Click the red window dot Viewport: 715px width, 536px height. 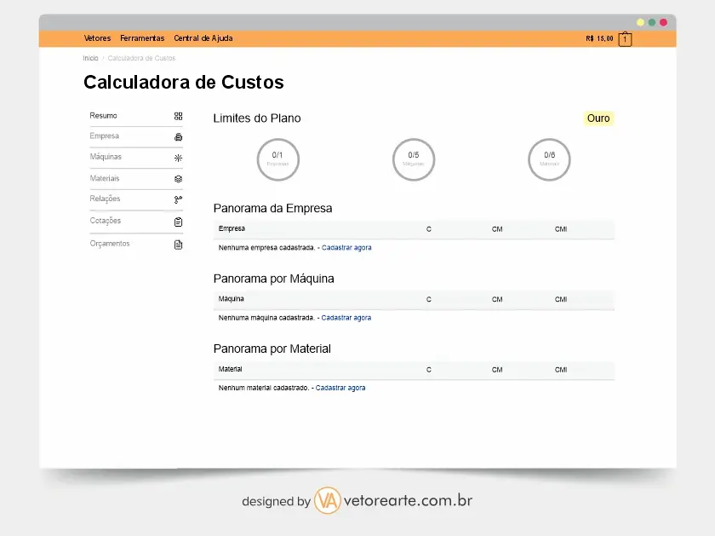coord(663,22)
